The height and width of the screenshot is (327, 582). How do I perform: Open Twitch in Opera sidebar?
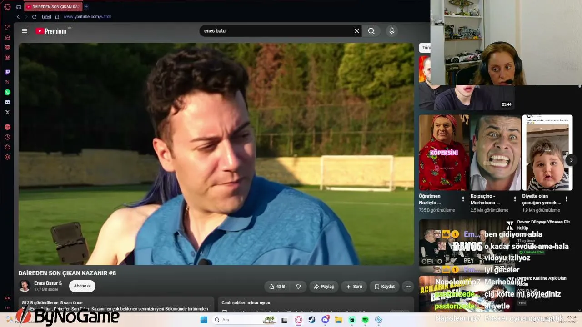pyautogui.click(x=7, y=72)
